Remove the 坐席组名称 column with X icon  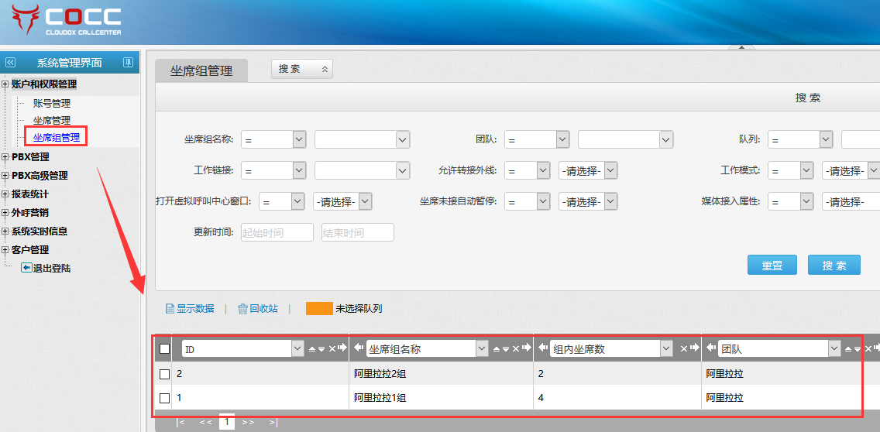click(516, 349)
